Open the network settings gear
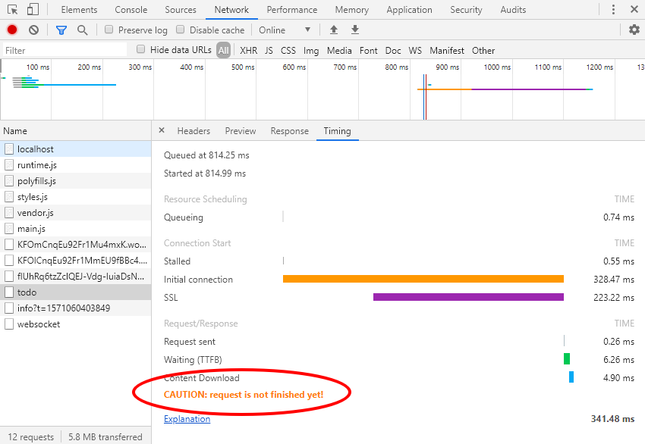 point(634,29)
